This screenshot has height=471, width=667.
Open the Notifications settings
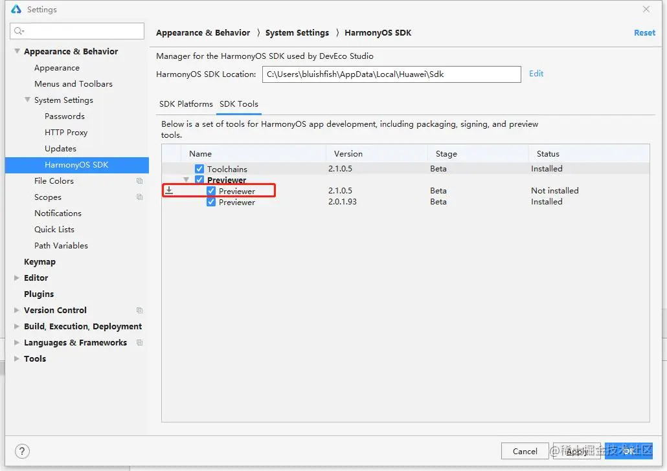[x=58, y=213]
